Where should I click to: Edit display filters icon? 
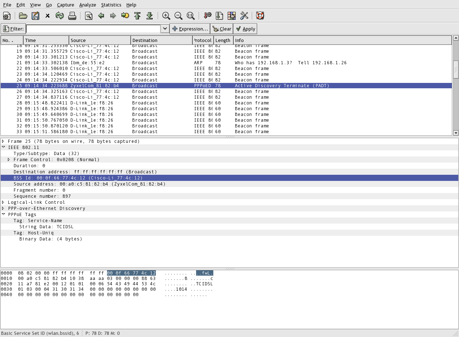[x=219, y=16]
